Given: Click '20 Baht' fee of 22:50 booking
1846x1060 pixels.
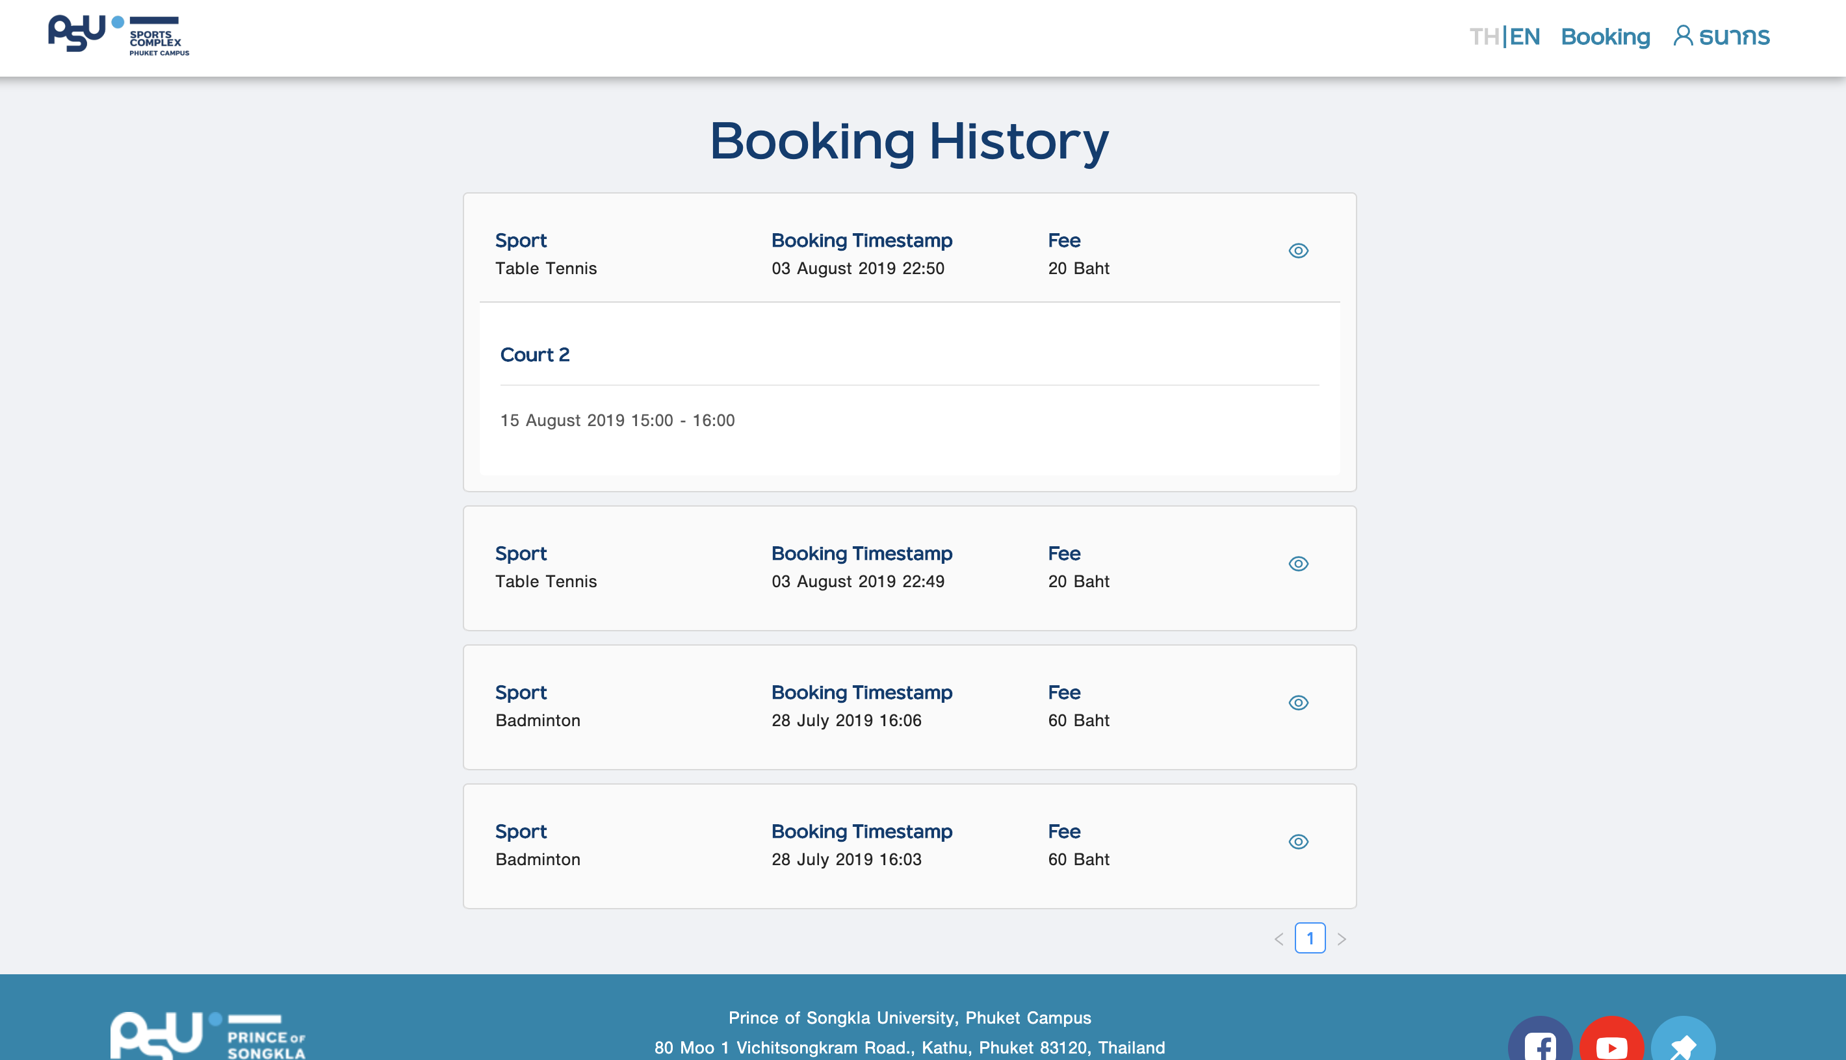Looking at the screenshot, I should [x=1078, y=268].
